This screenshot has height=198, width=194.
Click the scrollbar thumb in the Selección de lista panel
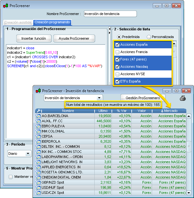[x=174, y=52]
